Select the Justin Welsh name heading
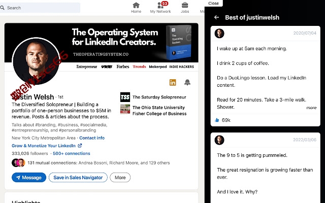This screenshot has width=325, height=203. point(32,97)
